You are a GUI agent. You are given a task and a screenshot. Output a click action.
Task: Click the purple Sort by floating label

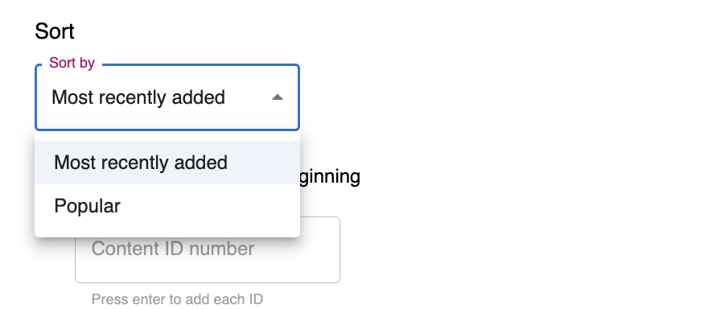(x=72, y=63)
